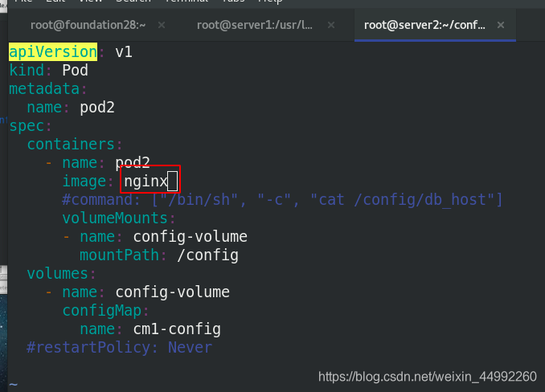545x392 pixels.
Task: Click the 'v1' apiVersion value
Action: point(124,52)
